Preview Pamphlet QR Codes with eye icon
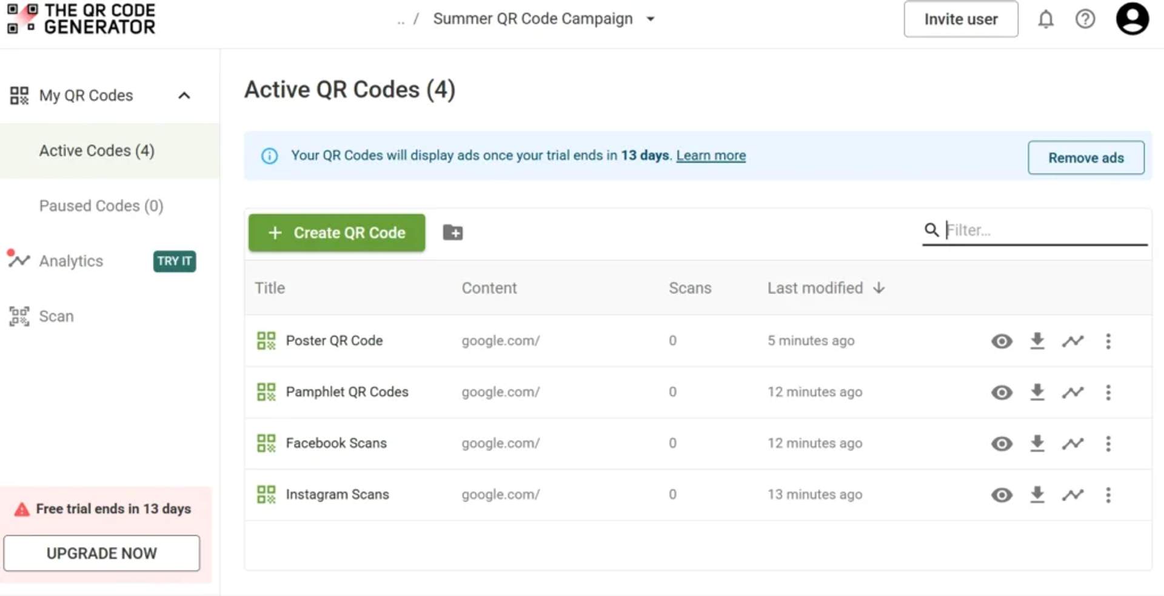The height and width of the screenshot is (596, 1164). (1002, 392)
